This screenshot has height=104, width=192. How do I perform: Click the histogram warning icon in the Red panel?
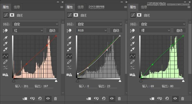(5, 75)
